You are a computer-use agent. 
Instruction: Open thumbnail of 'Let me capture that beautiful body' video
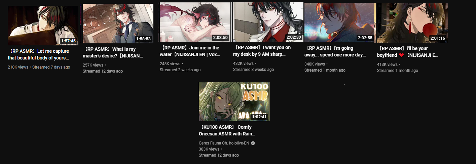(x=43, y=26)
